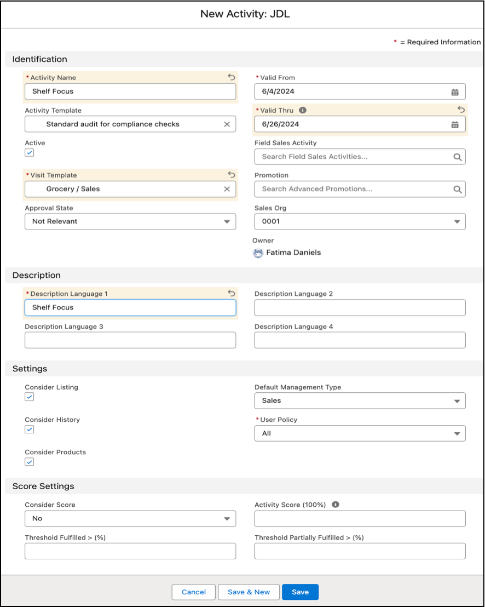This screenshot has height=607, width=485.
Task: Click Search Field Sales Activities box
Action: tap(360, 156)
